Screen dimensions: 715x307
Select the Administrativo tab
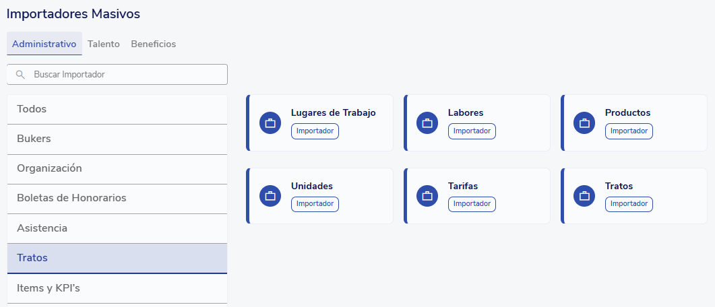pyautogui.click(x=44, y=44)
